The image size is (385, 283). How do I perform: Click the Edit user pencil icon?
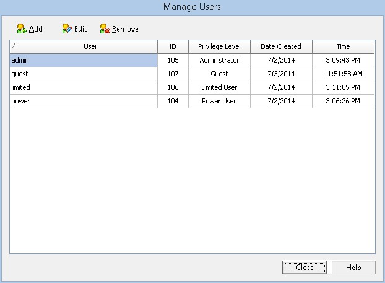coord(67,28)
